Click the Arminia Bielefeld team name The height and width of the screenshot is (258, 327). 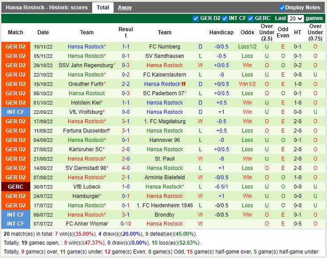tap(164, 177)
